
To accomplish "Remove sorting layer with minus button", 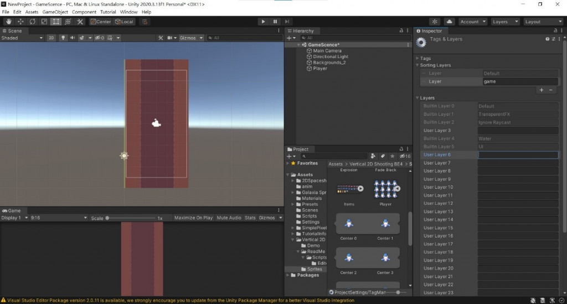I will coord(551,90).
